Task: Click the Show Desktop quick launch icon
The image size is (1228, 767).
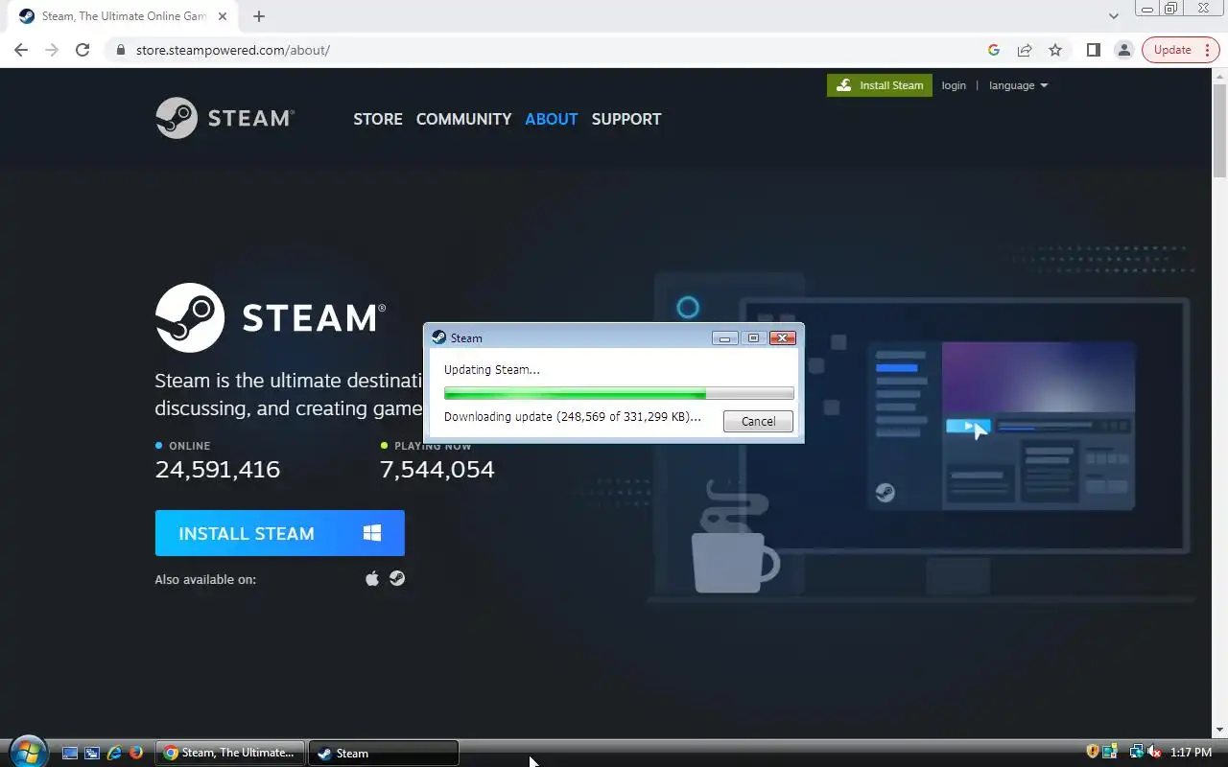Action: pos(70,753)
